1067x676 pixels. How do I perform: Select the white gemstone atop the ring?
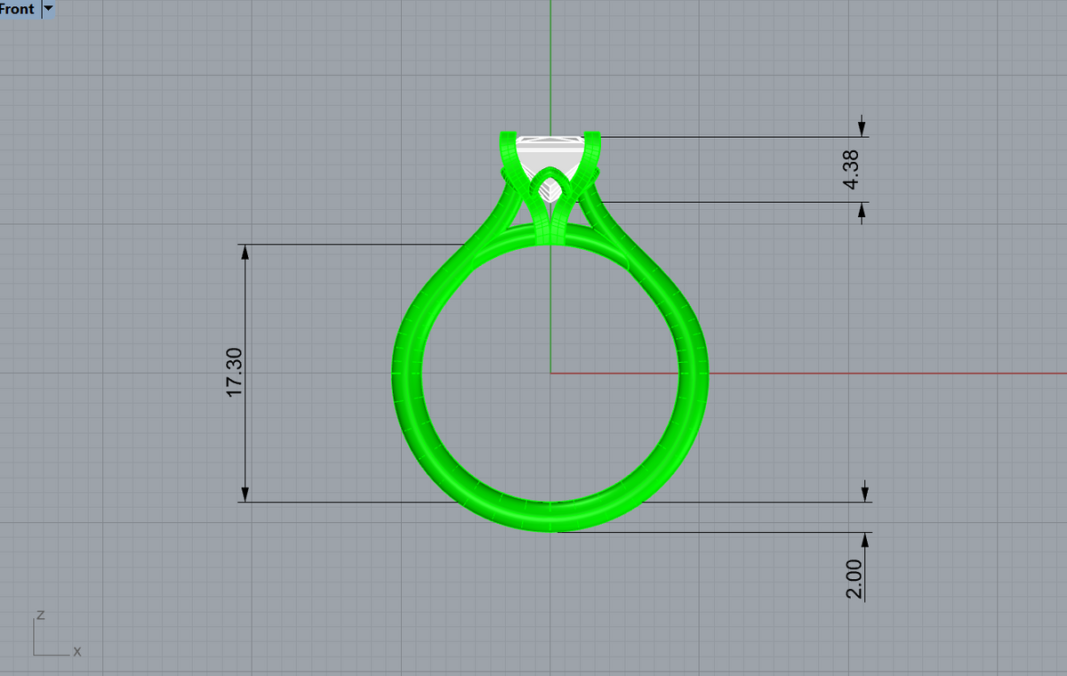point(550,160)
